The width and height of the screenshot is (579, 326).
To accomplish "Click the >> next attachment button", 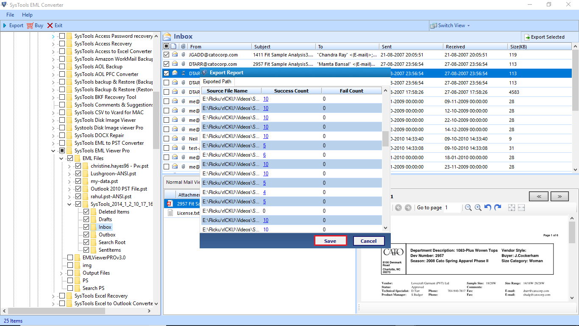I will (x=560, y=196).
